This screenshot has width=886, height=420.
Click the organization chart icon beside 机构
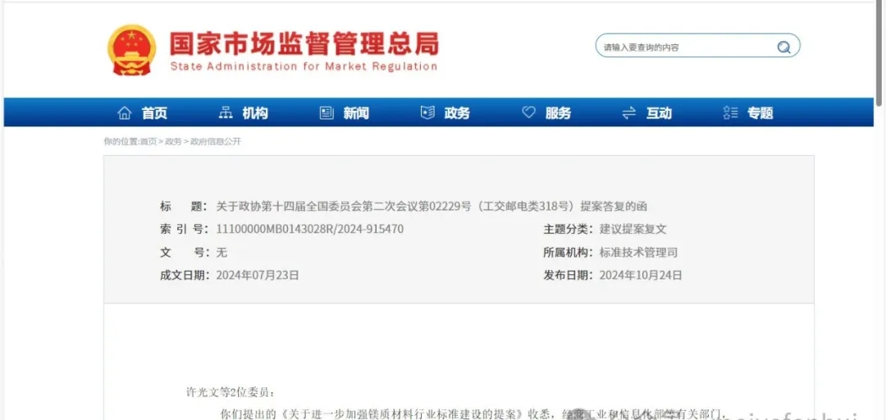226,113
